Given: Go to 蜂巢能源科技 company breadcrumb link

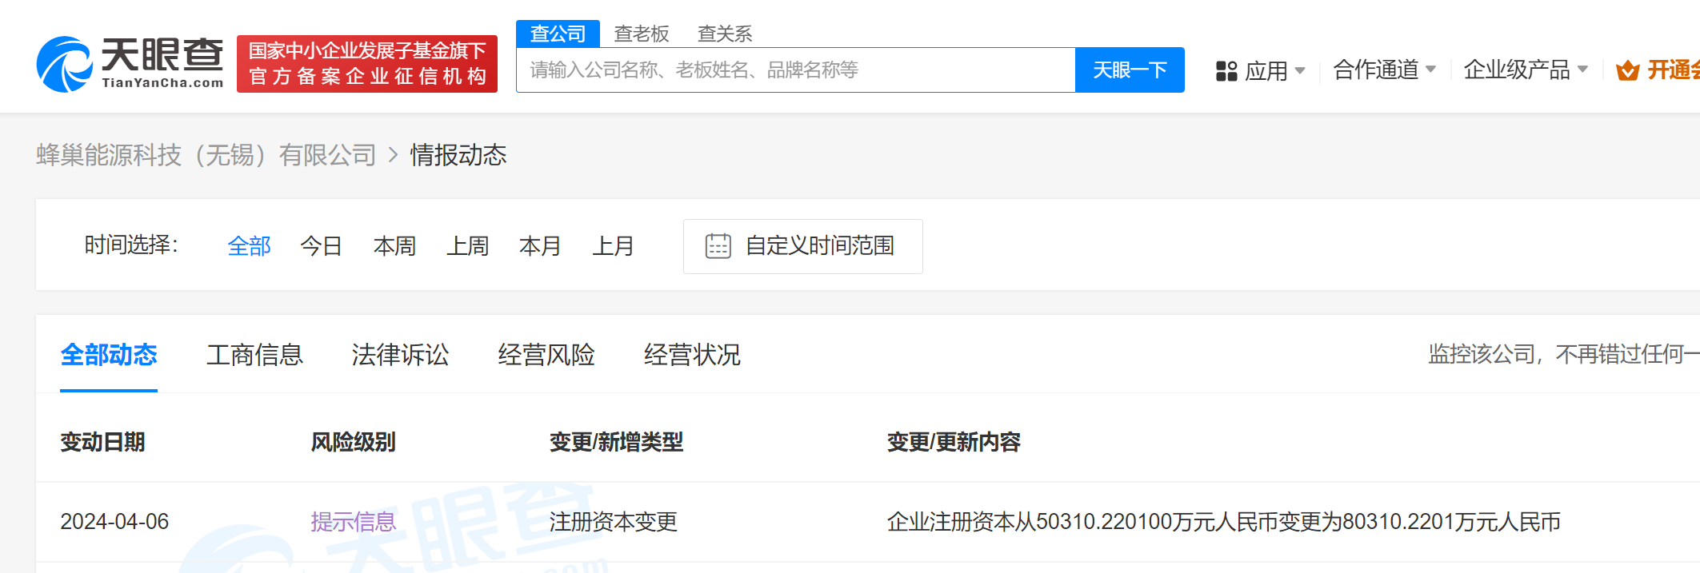Looking at the screenshot, I should pos(206,155).
